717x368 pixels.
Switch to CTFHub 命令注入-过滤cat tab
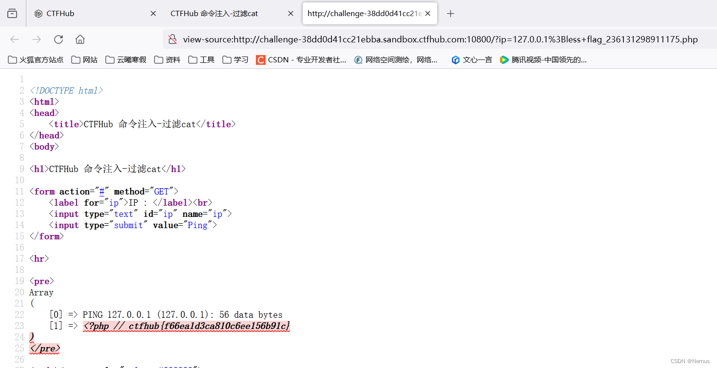[x=232, y=14]
